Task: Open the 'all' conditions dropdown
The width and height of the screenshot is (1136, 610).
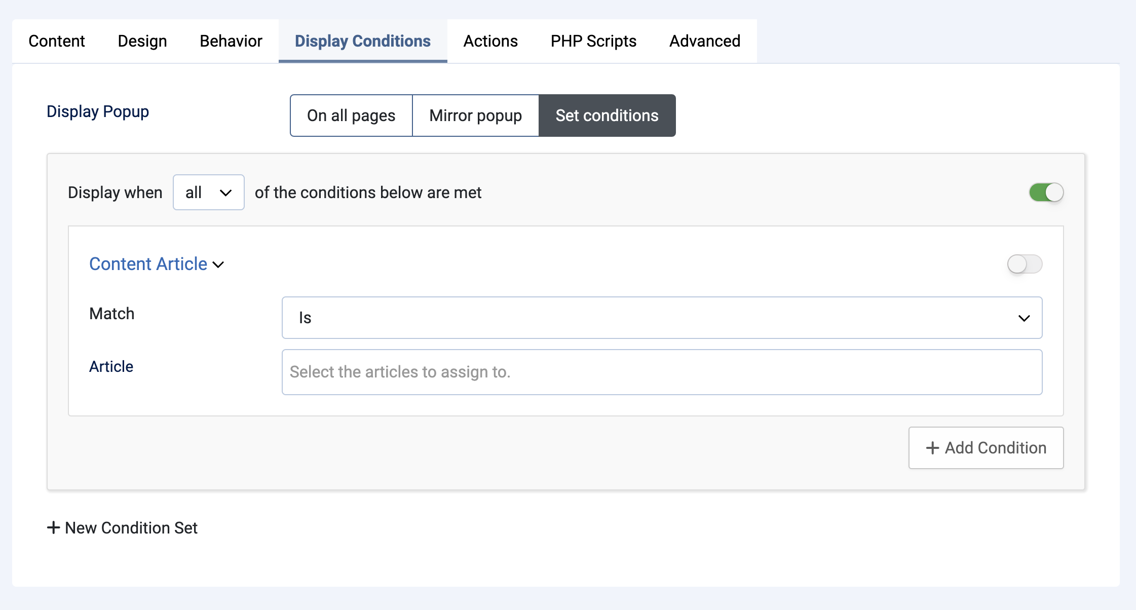Action: [208, 193]
